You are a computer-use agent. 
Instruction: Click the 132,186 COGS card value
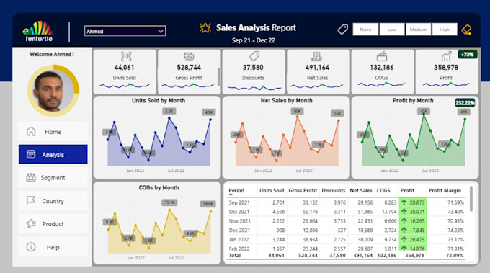[x=382, y=68]
